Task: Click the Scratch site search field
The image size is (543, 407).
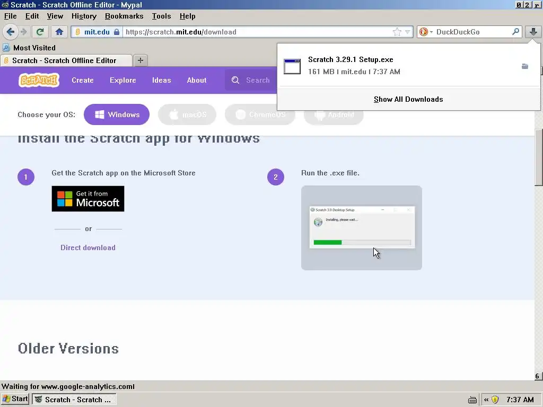Action: coord(251,80)
